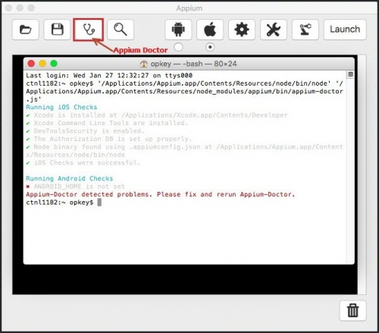Click the terminal title bar home icon
379x333 pixels.
click(x=144, y=64)
